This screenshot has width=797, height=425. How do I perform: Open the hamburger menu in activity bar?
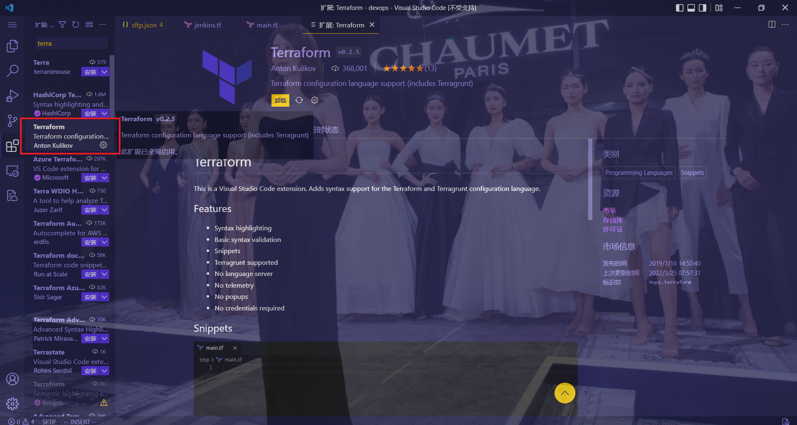tap(12, 25)
